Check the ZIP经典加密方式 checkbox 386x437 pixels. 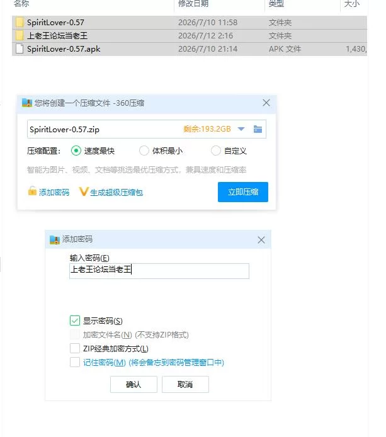(x=75, y=348)
